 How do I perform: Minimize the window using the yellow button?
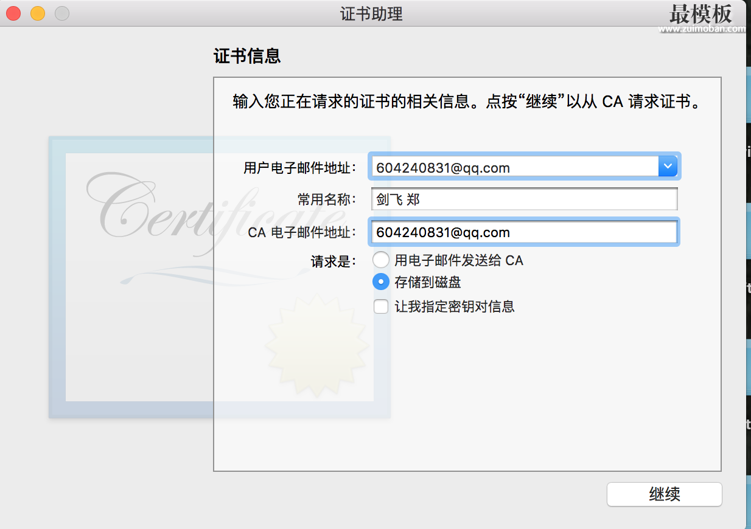point(38,13)
